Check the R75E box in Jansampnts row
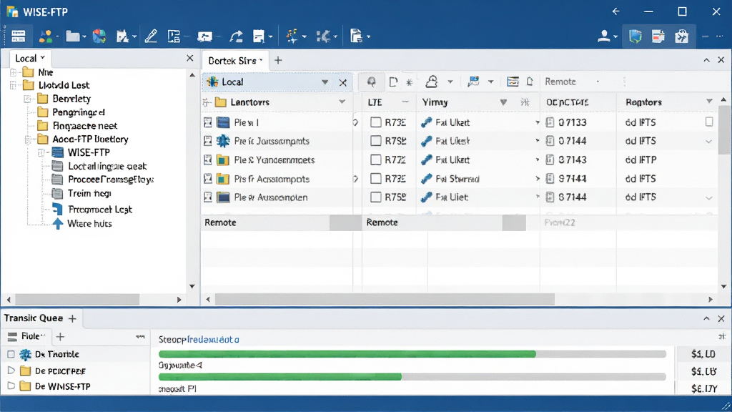Screen dimensions: 732x412 (x=376, y=141)
